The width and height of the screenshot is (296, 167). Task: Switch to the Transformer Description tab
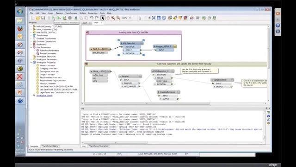tap(99, 146)
